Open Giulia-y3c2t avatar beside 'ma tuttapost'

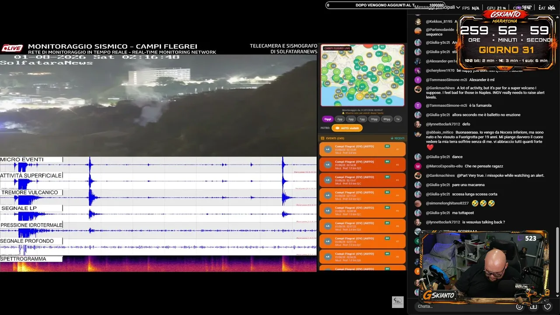coord(418,213)
